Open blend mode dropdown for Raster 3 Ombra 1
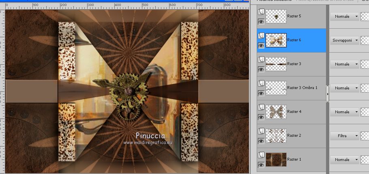The image size is (369, 174). coord(345,88)
